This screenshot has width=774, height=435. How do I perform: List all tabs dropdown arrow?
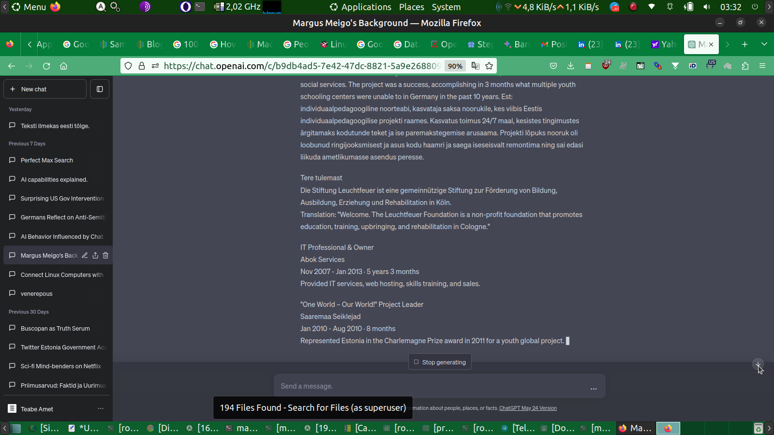coord(764,44)
